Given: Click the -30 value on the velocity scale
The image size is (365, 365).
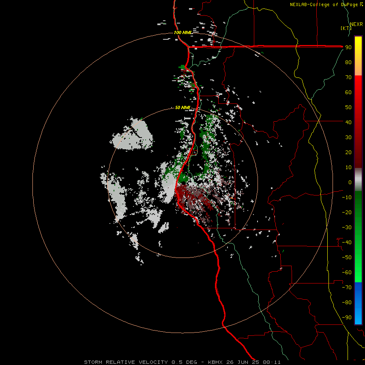Looking at the screenshot, I should point(347,228).
